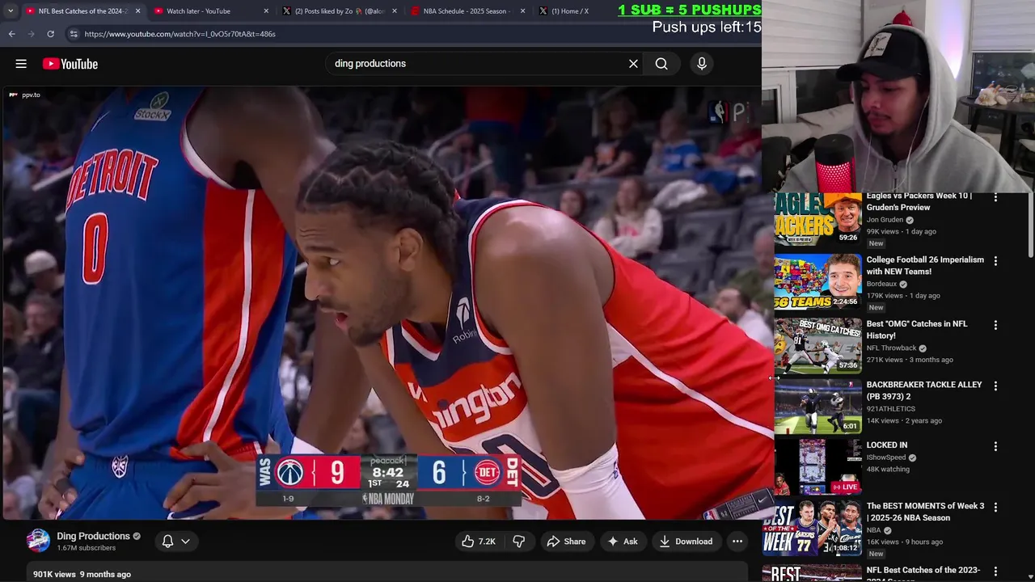Click the 1.67M subscribers text
Screen dimensions: 1035x582
click(87, 548)
